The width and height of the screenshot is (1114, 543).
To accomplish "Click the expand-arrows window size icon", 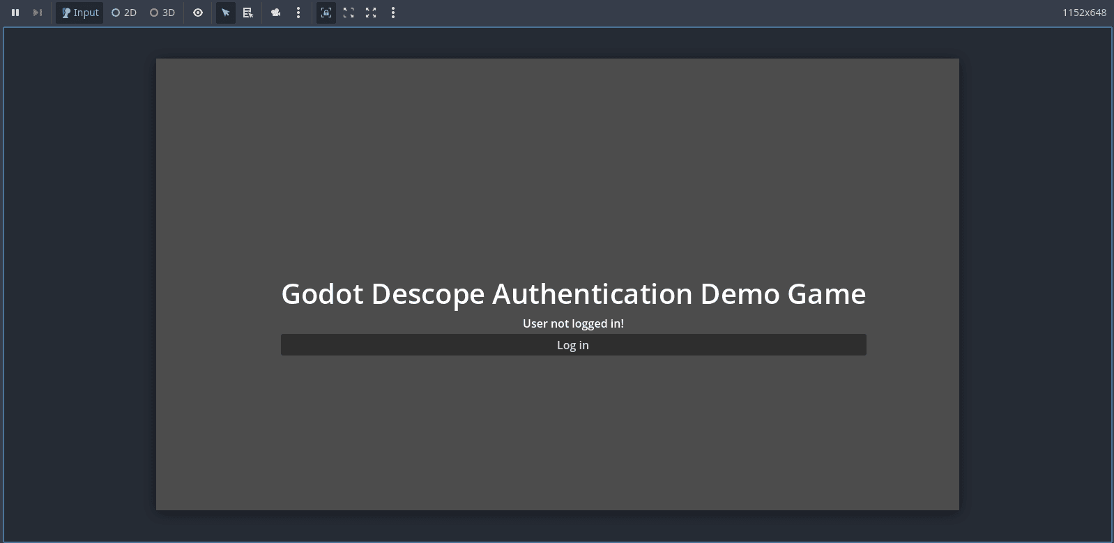I will 371,13.
